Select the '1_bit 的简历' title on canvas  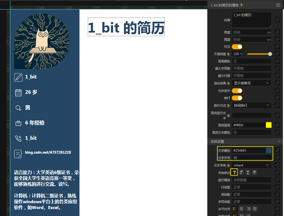click(126, 27)
